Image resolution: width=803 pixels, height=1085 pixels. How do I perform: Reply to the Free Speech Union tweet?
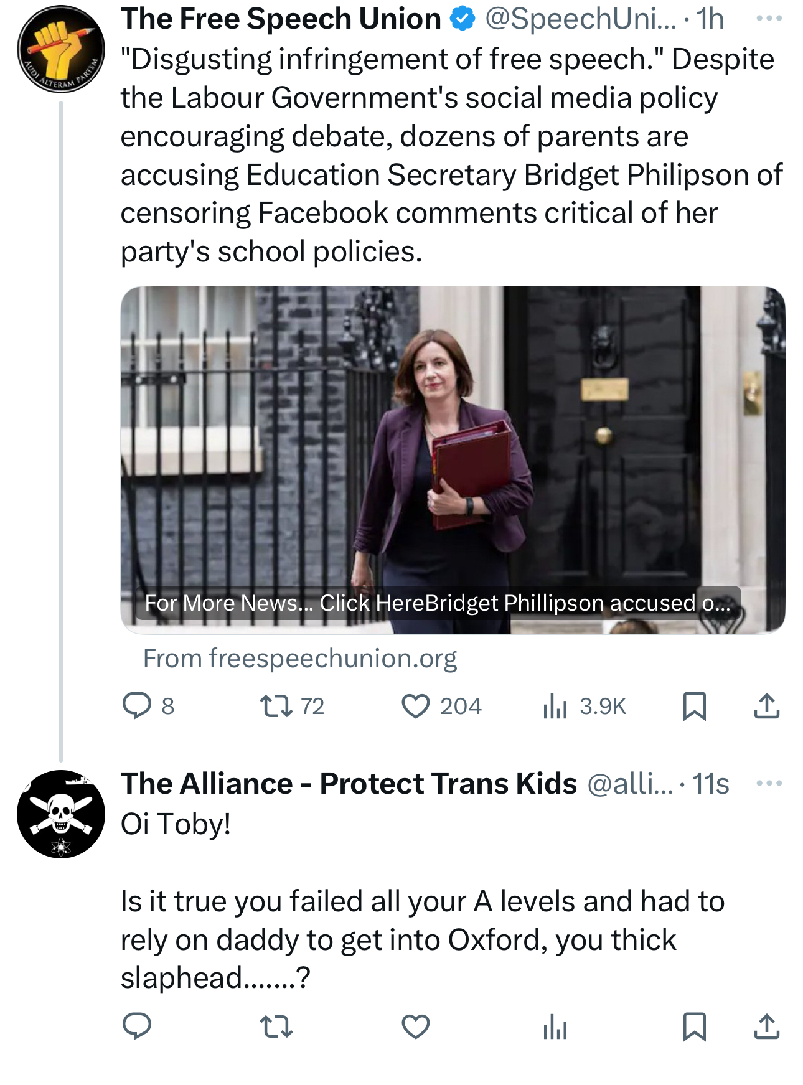(138, 707)
